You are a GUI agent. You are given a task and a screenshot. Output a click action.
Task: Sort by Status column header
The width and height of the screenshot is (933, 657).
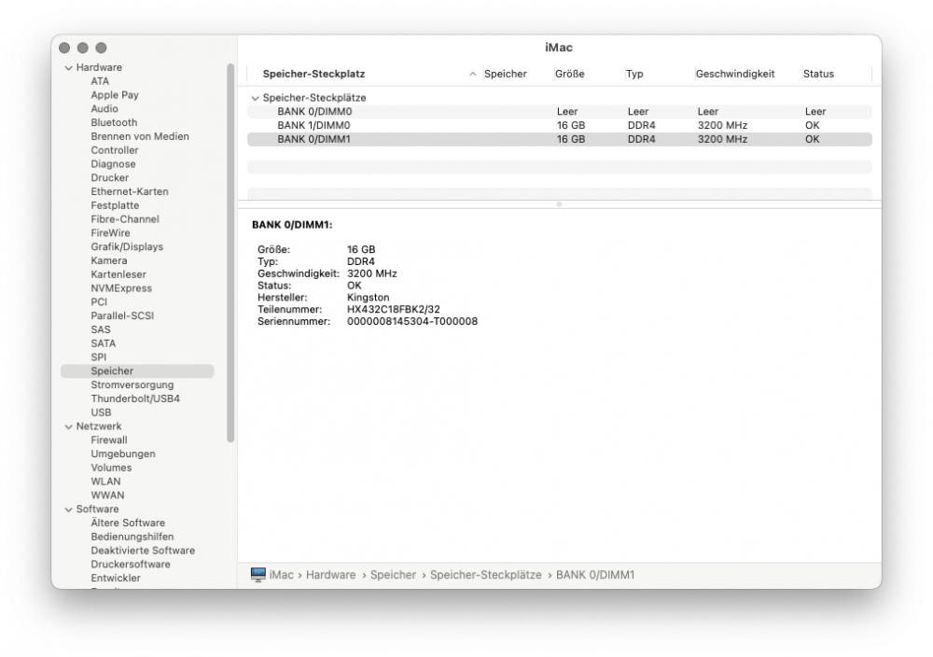(x=818, y=74)
